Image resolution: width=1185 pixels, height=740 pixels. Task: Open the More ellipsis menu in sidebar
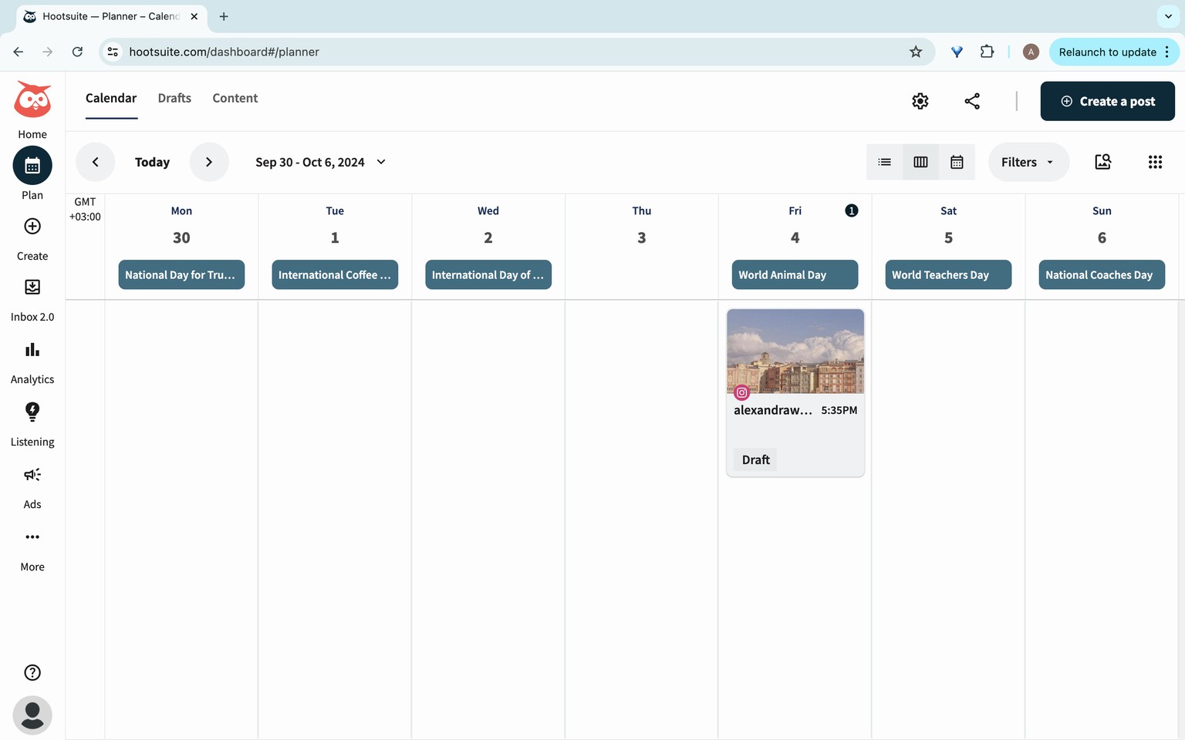[x=32, y=536]
